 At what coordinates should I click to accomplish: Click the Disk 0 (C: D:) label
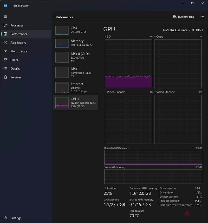coord(80,54)
